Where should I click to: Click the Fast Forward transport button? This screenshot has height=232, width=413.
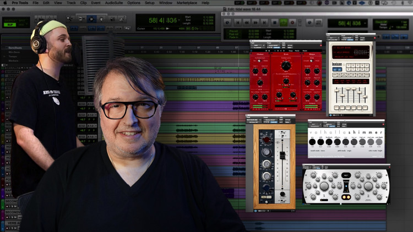click(256, 23)
